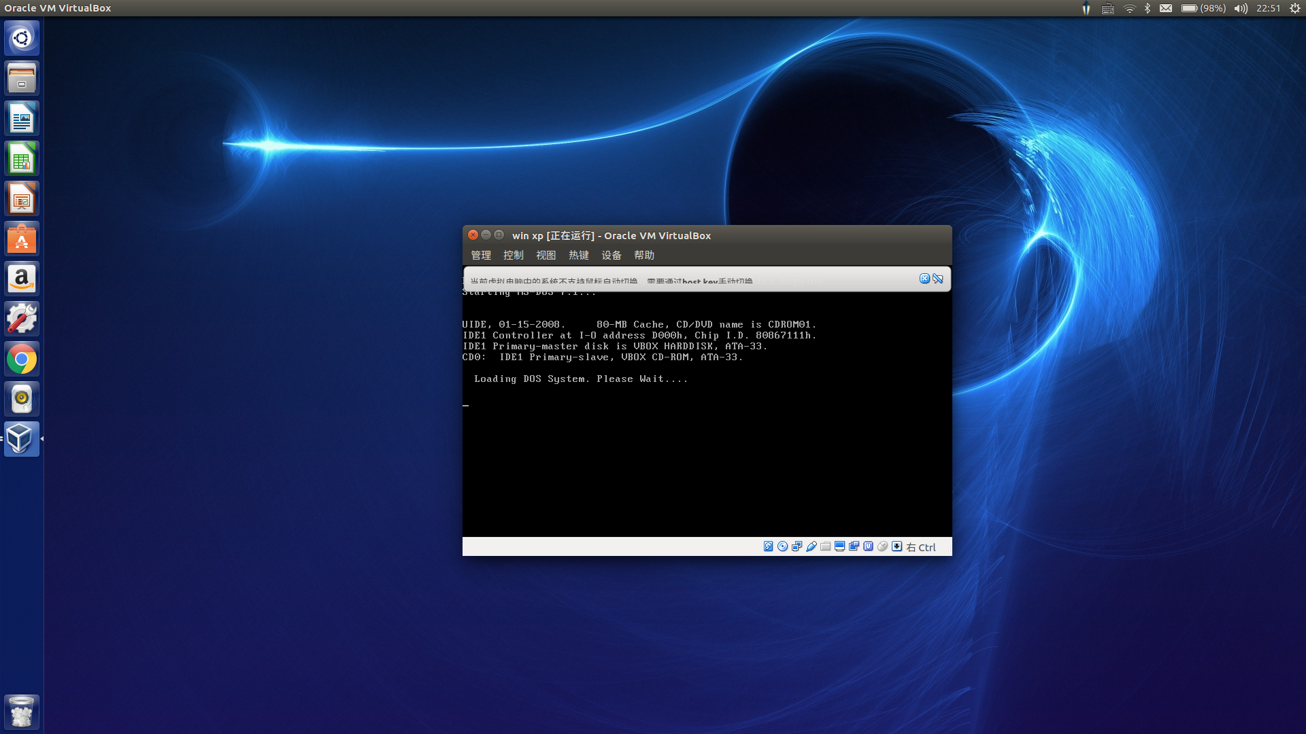Click the display settings status icon
The height and width of the screenshot is (734, 1306).
(x=839, y=546)
